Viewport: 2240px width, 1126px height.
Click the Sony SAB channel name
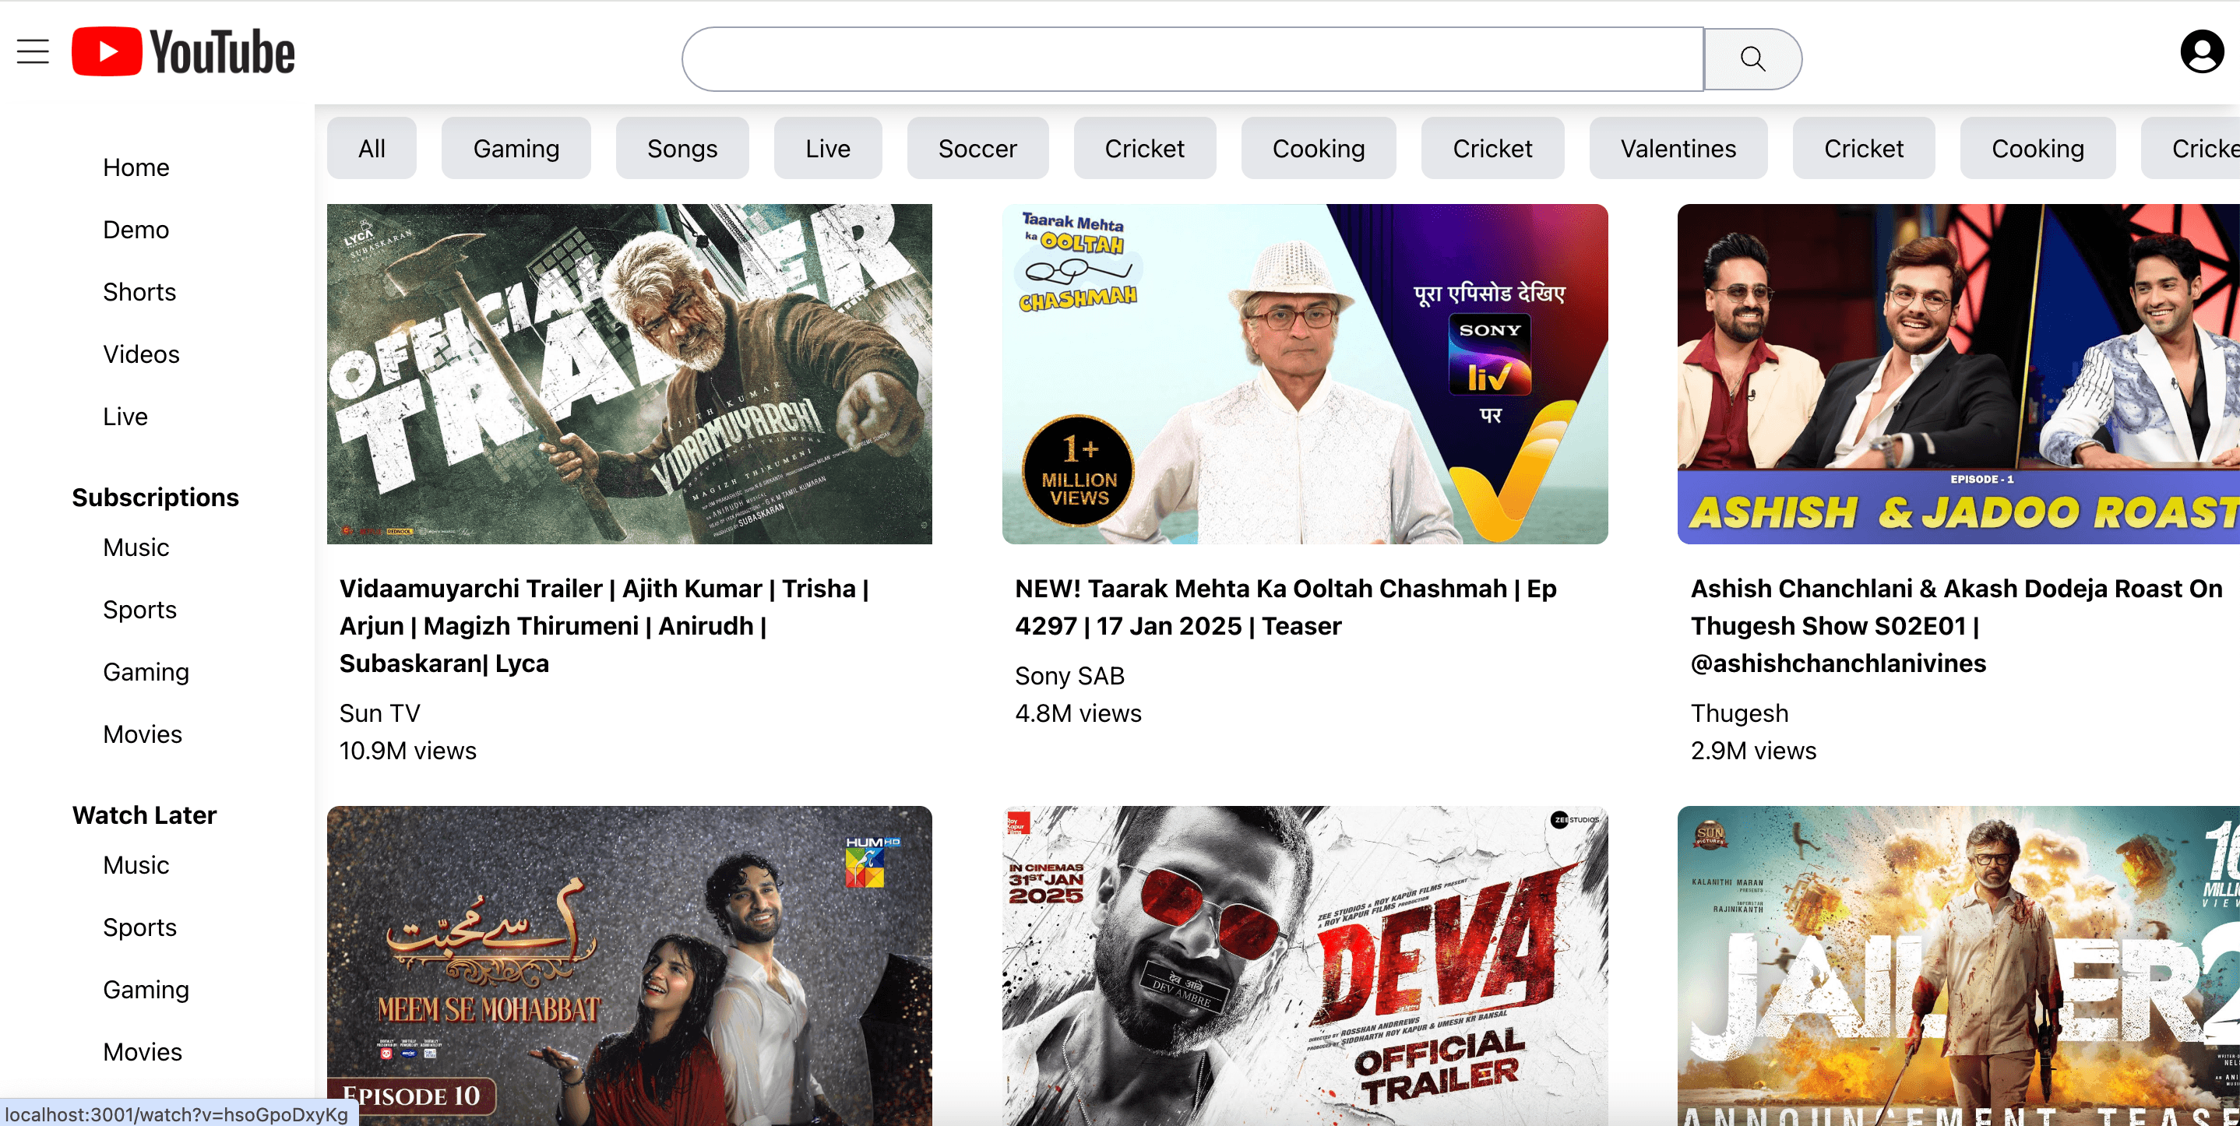(x=1069, y=677)
